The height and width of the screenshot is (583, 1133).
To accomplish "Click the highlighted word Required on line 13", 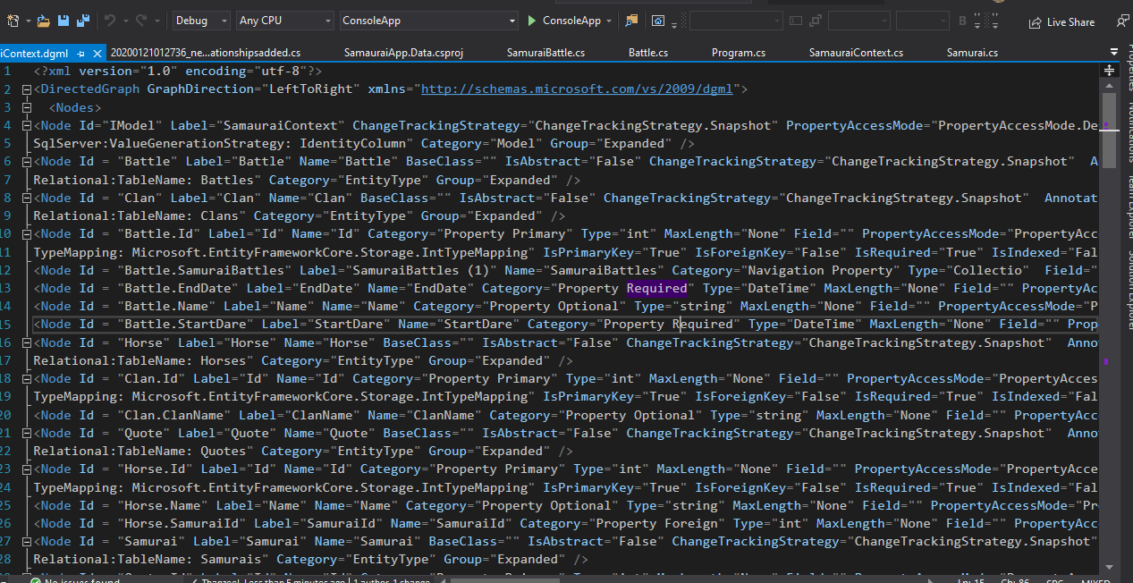I will (x=656, y=288).
